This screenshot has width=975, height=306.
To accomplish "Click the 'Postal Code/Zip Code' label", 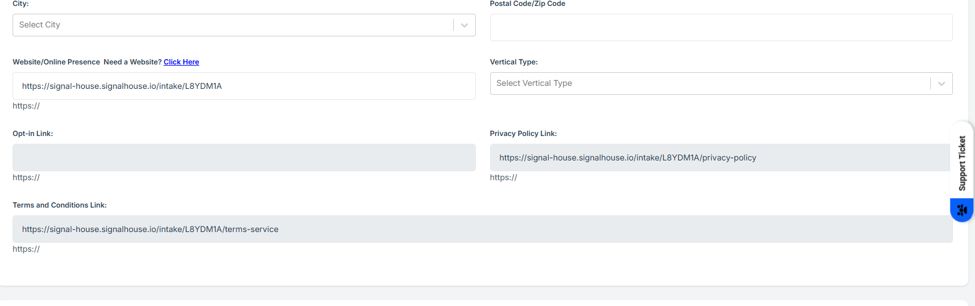I will pos(527,4).
